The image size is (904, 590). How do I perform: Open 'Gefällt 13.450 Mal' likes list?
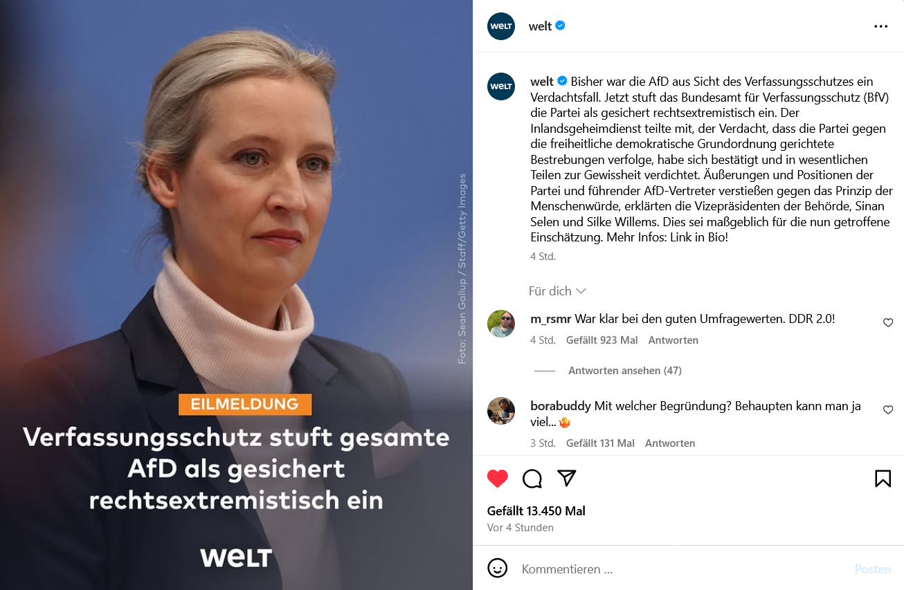coord(536,511)
